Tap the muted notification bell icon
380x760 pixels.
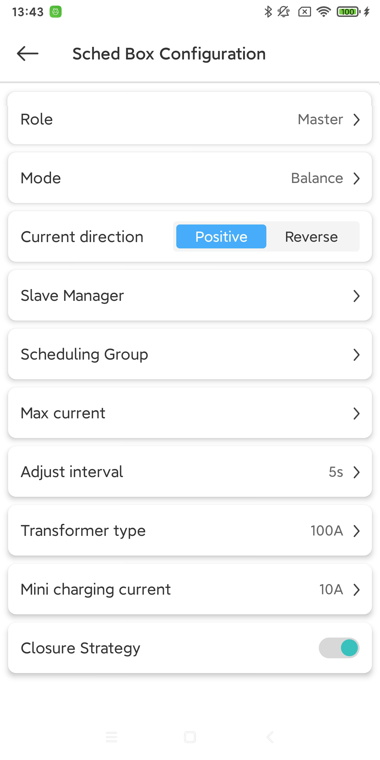coord(284,12)
